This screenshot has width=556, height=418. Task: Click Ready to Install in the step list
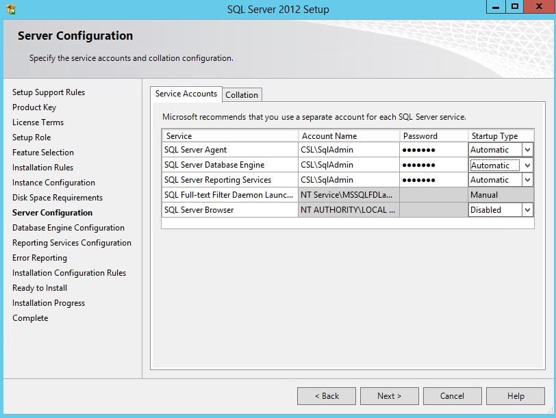[x=40, y=288]
